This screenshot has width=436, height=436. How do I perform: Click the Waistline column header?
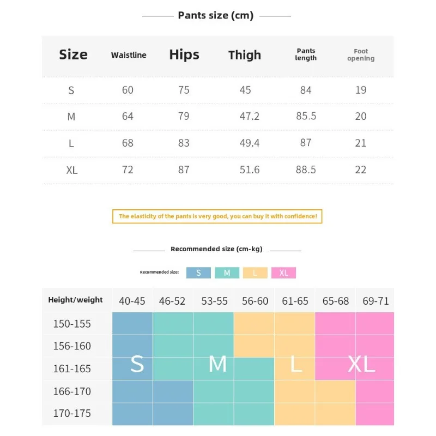coord(129,55)
